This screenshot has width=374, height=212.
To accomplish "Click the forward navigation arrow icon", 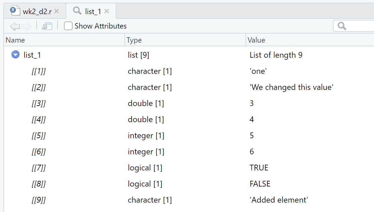I will click(x=27, y=26).
